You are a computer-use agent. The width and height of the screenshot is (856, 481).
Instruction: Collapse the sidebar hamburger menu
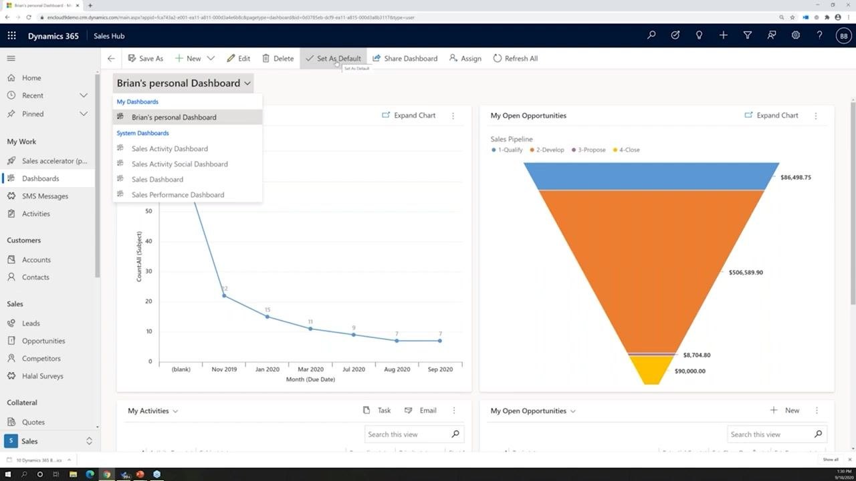(x=11, y=58)
